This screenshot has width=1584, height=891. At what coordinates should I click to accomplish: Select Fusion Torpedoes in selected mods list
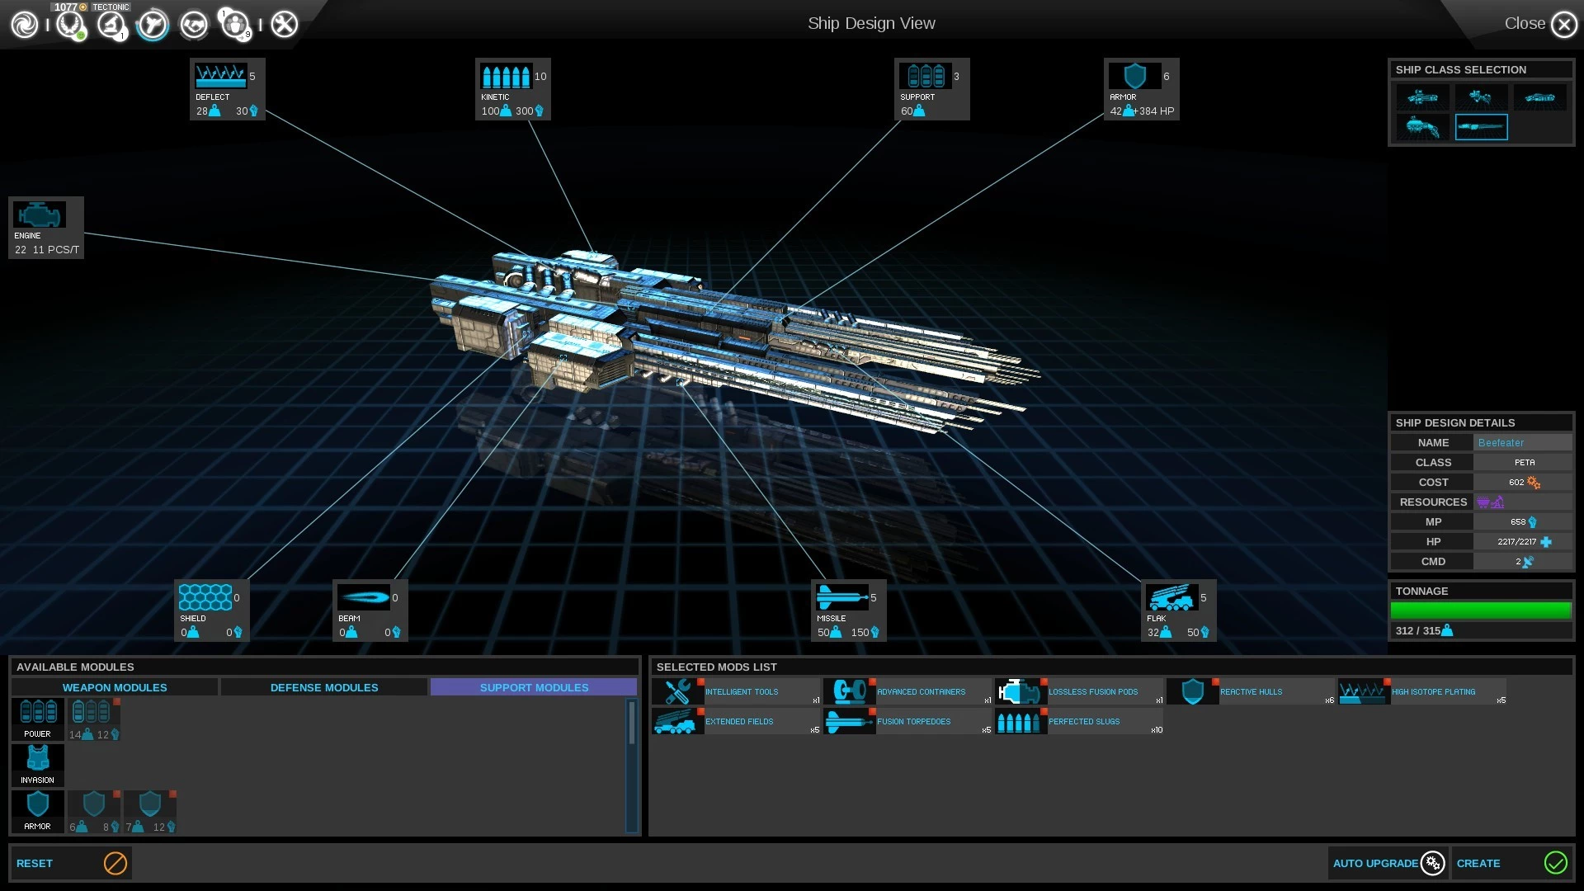click(x=907, y=722)
